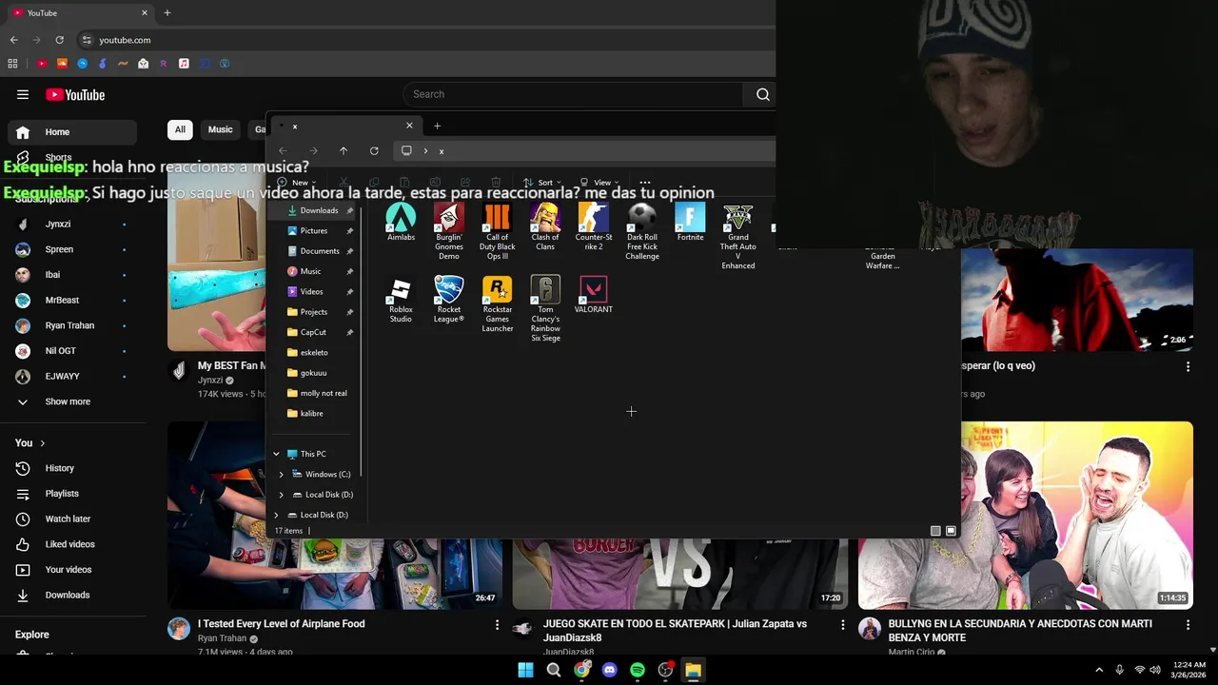Screen dimensions: 1218x685
Task: Open the Explorer See more ellipsis menu
Action: click(645, 182)
